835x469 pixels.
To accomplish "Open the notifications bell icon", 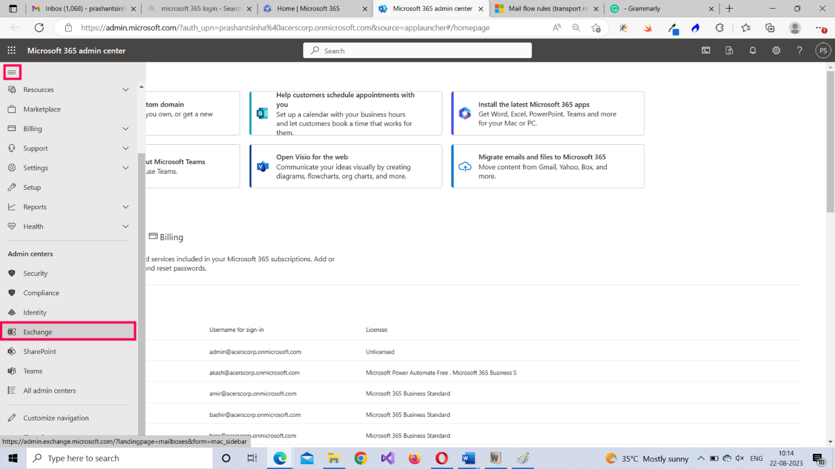I will coord(753,51).
